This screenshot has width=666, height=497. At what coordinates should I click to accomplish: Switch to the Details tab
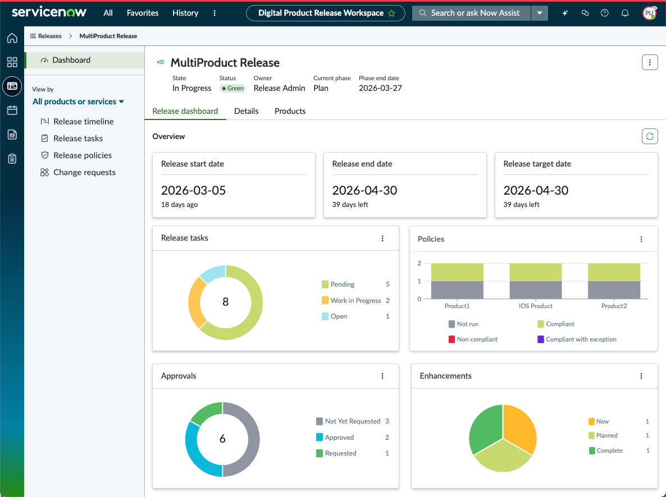247,111
